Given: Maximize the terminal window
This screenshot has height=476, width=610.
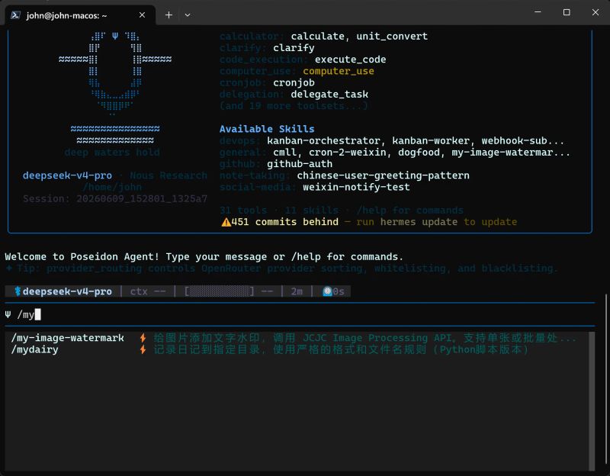Looking at the screenshot, I should coord(567,12).
